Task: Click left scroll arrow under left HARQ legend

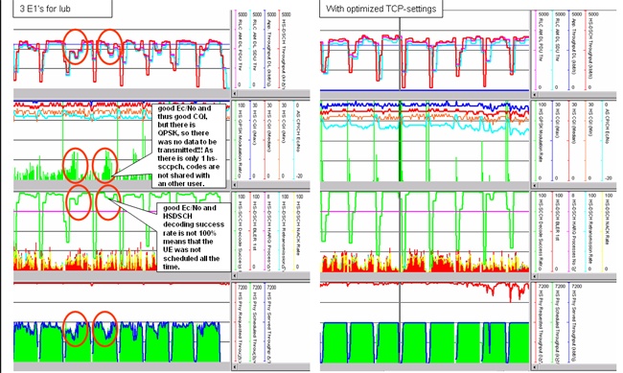Action: 235,275
